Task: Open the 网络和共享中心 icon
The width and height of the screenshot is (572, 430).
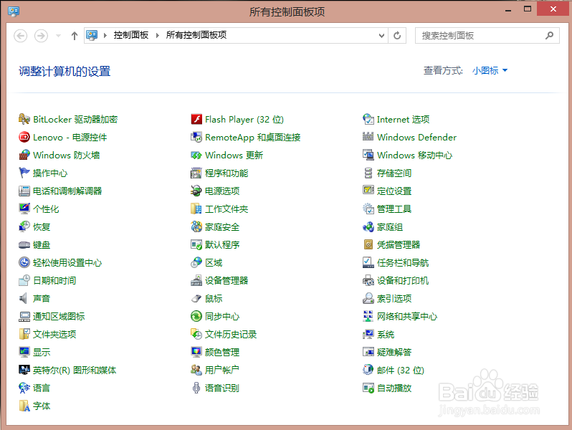Action: 368,316
